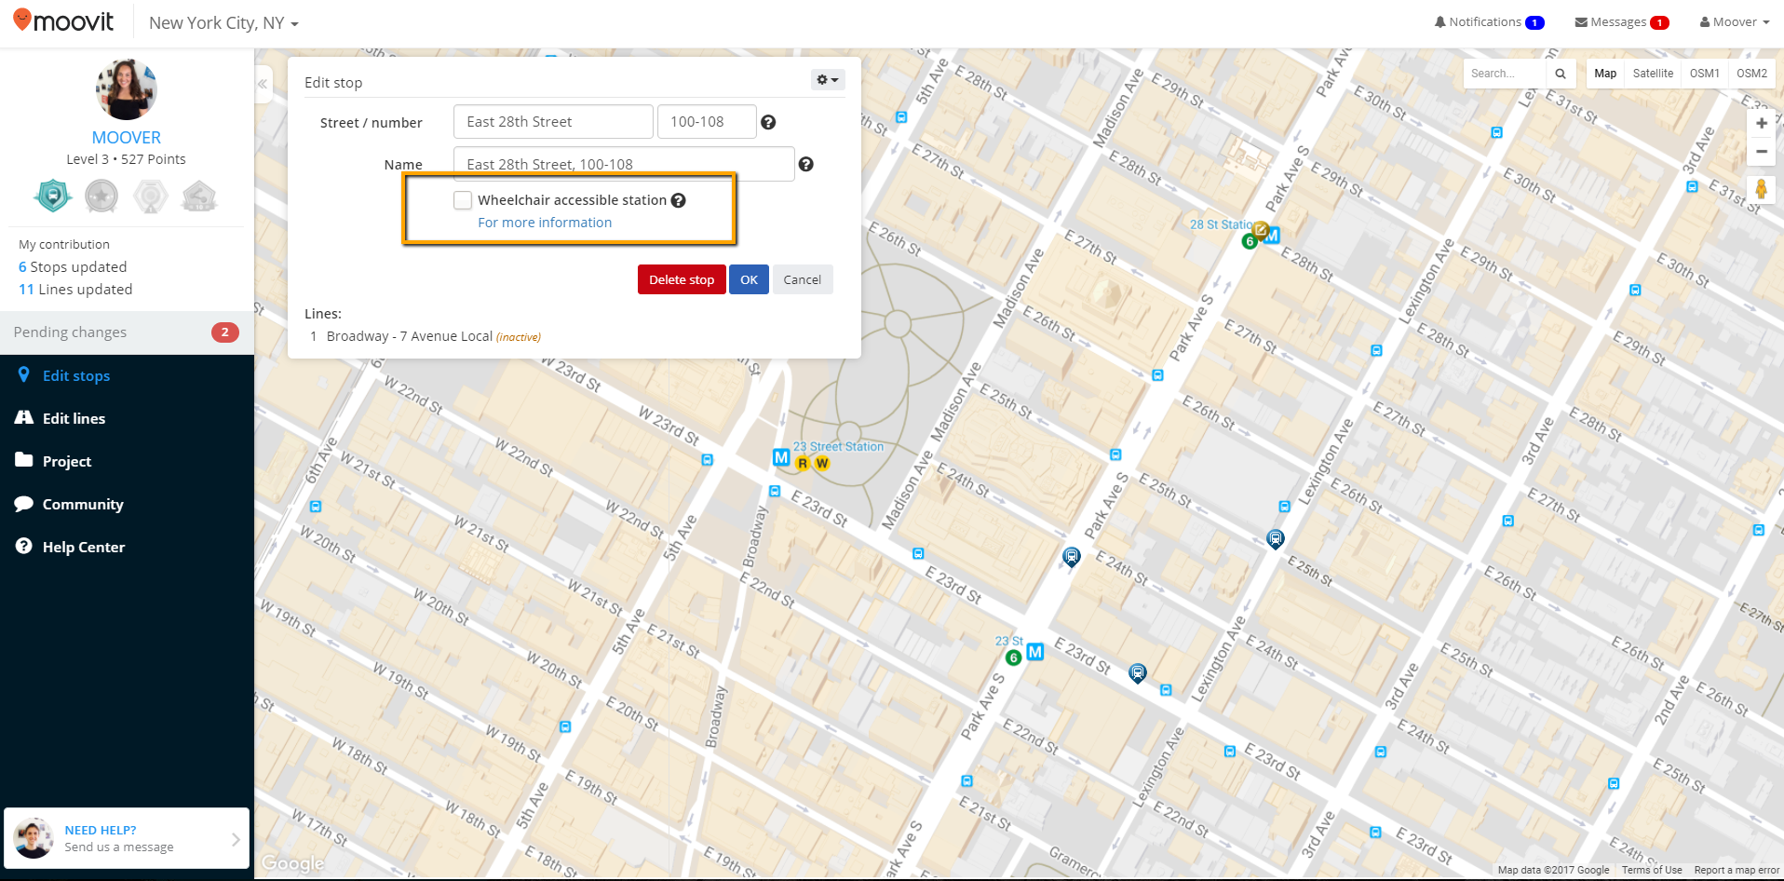Select the 23 St station 6 line marker
This screenshot has height=881, width=1784.
point(1014,657)
